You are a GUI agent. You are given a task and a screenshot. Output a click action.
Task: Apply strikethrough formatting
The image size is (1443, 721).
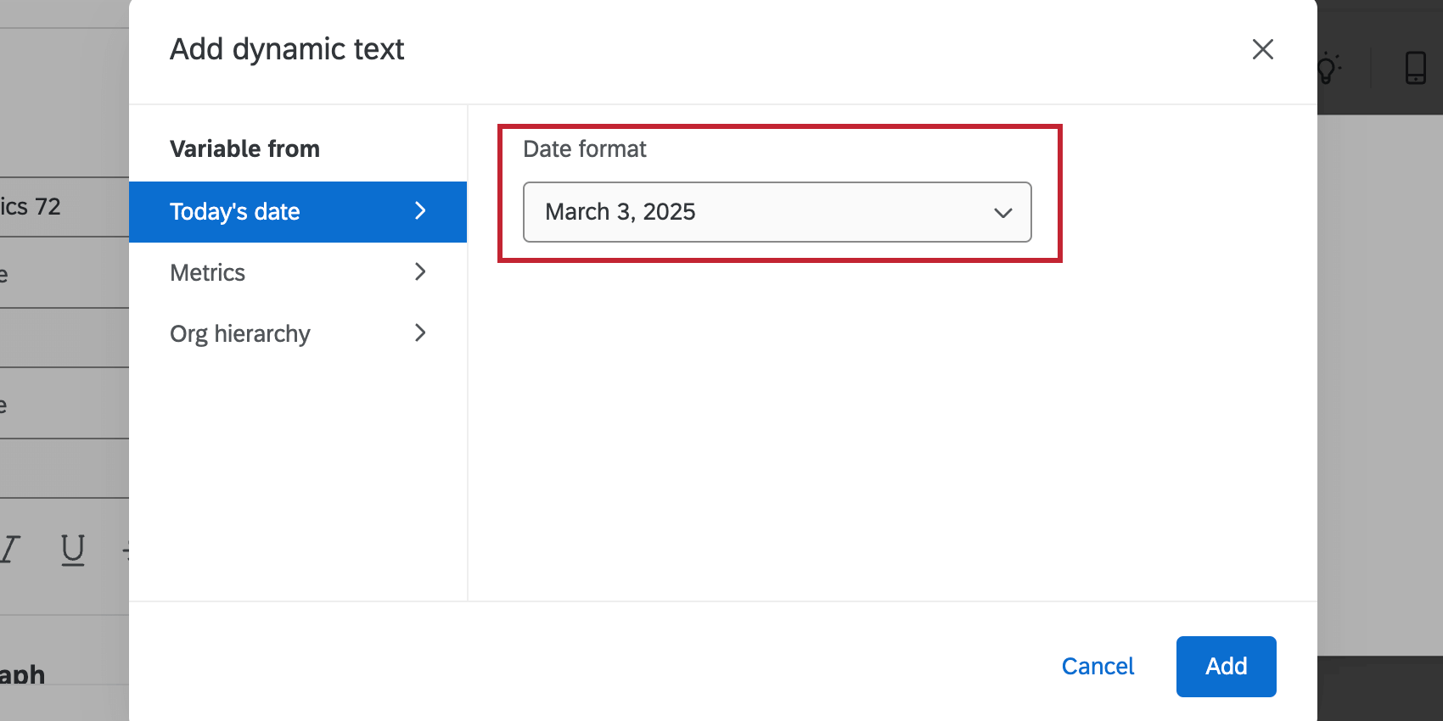[x=129, y=549]
